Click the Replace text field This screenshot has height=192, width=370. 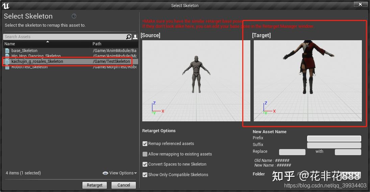pos(292,152)
